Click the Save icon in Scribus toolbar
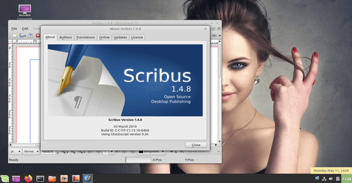The height and width of the screenshot is (183, 352). click(30, 36)
